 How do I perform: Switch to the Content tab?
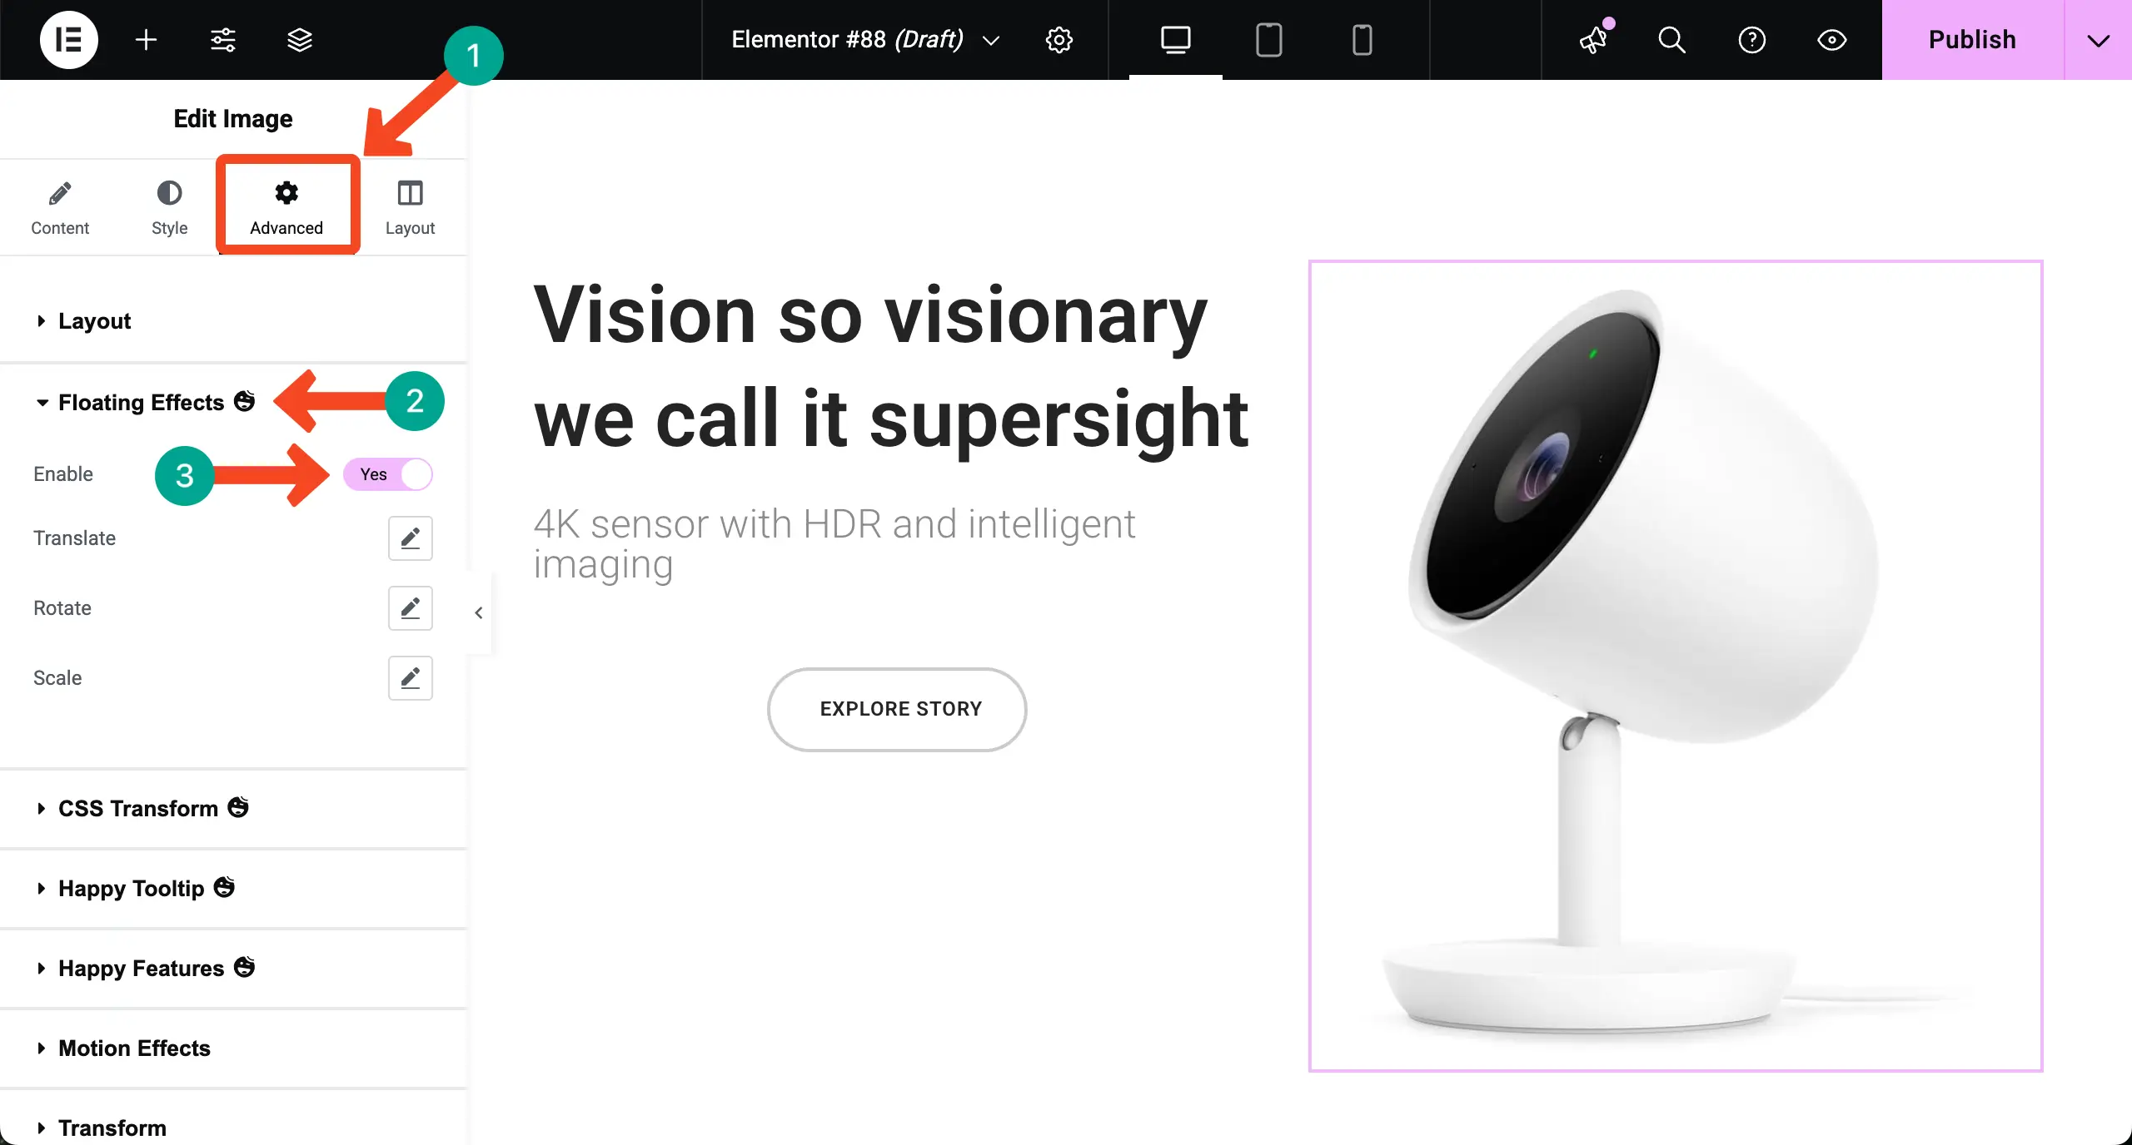tap(60, 208)
